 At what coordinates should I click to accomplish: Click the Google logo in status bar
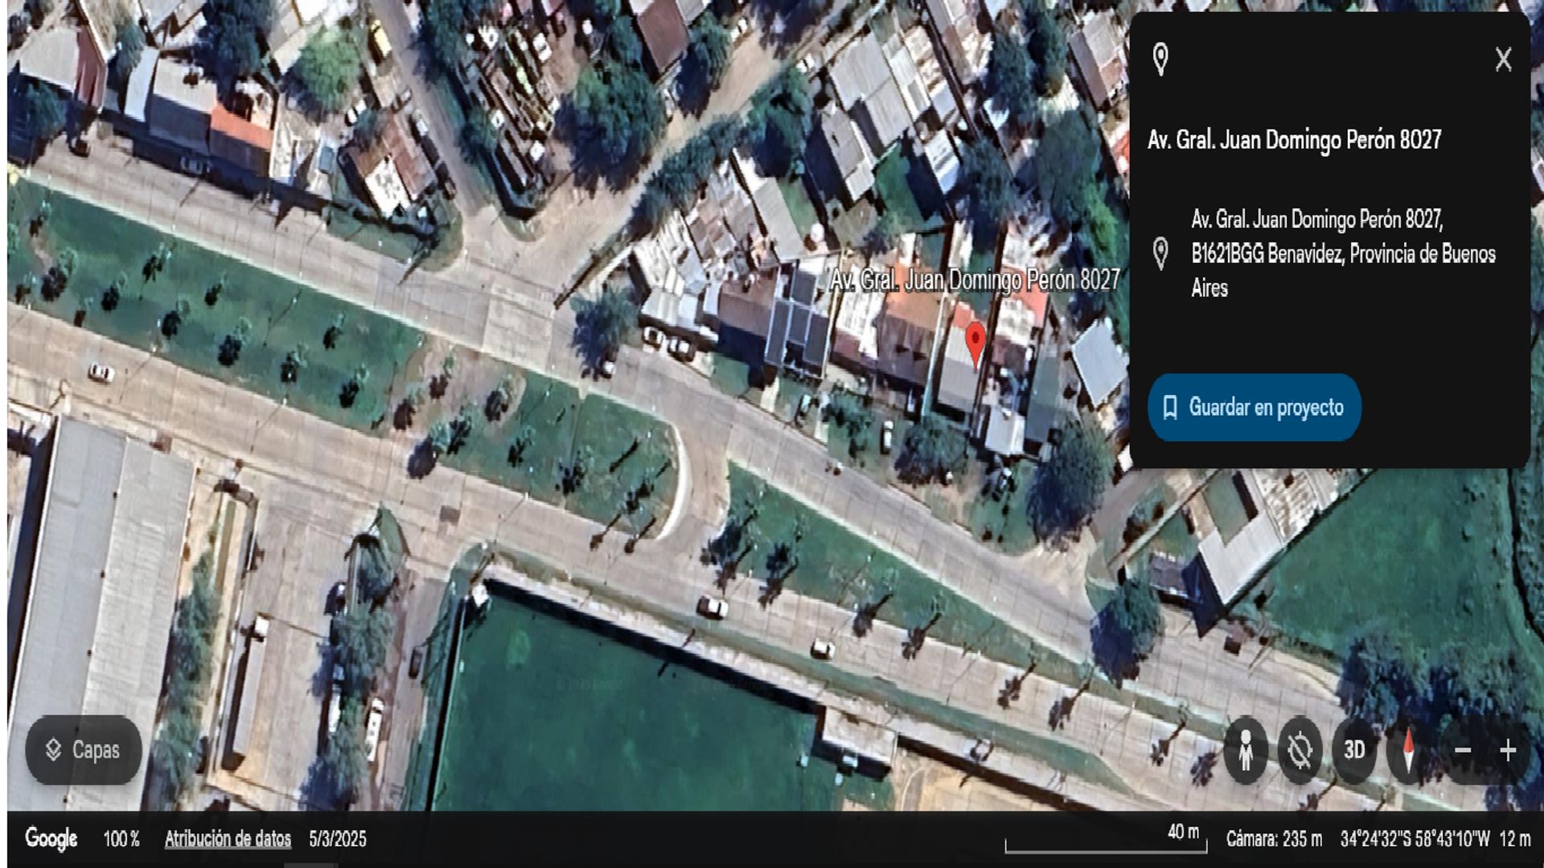coord(51,838)
